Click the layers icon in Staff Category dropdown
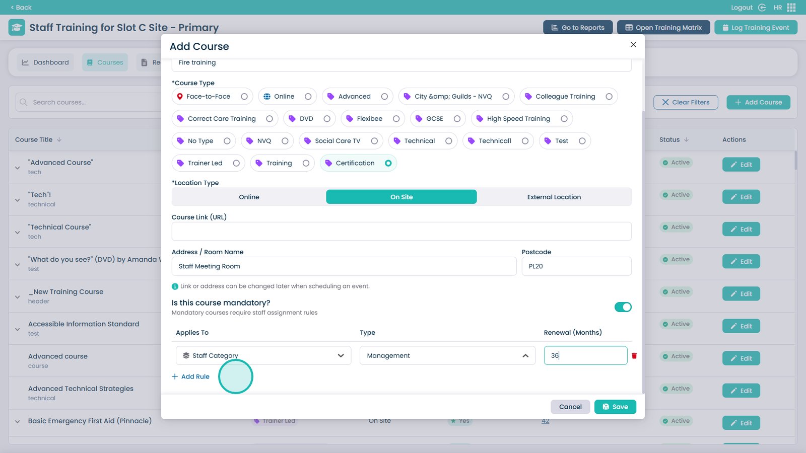Image resolution: width=806 pixels, height=453 pixels. click(x=186, y=355)
